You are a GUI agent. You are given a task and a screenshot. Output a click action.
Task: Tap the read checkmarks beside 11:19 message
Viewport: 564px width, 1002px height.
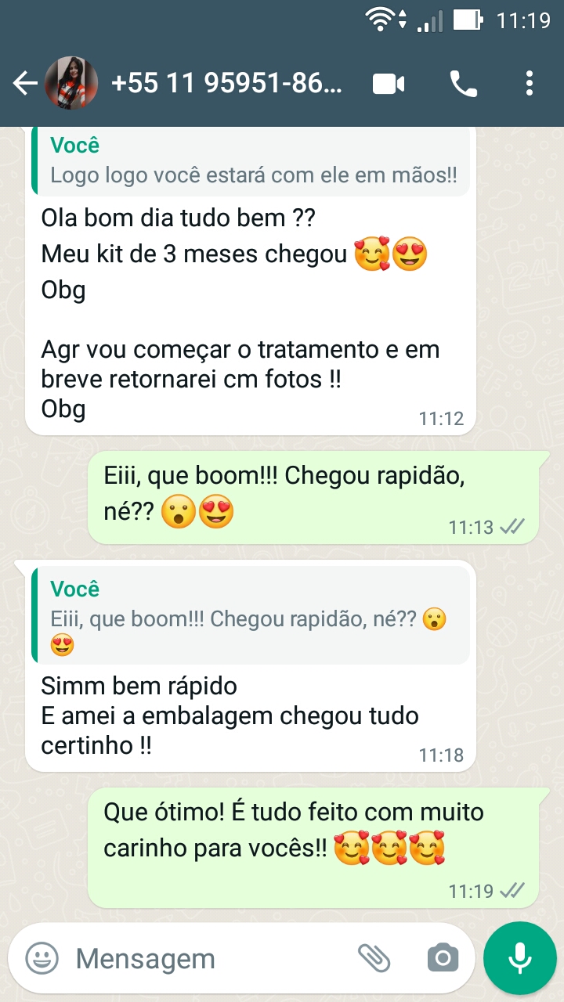(512, 890)
